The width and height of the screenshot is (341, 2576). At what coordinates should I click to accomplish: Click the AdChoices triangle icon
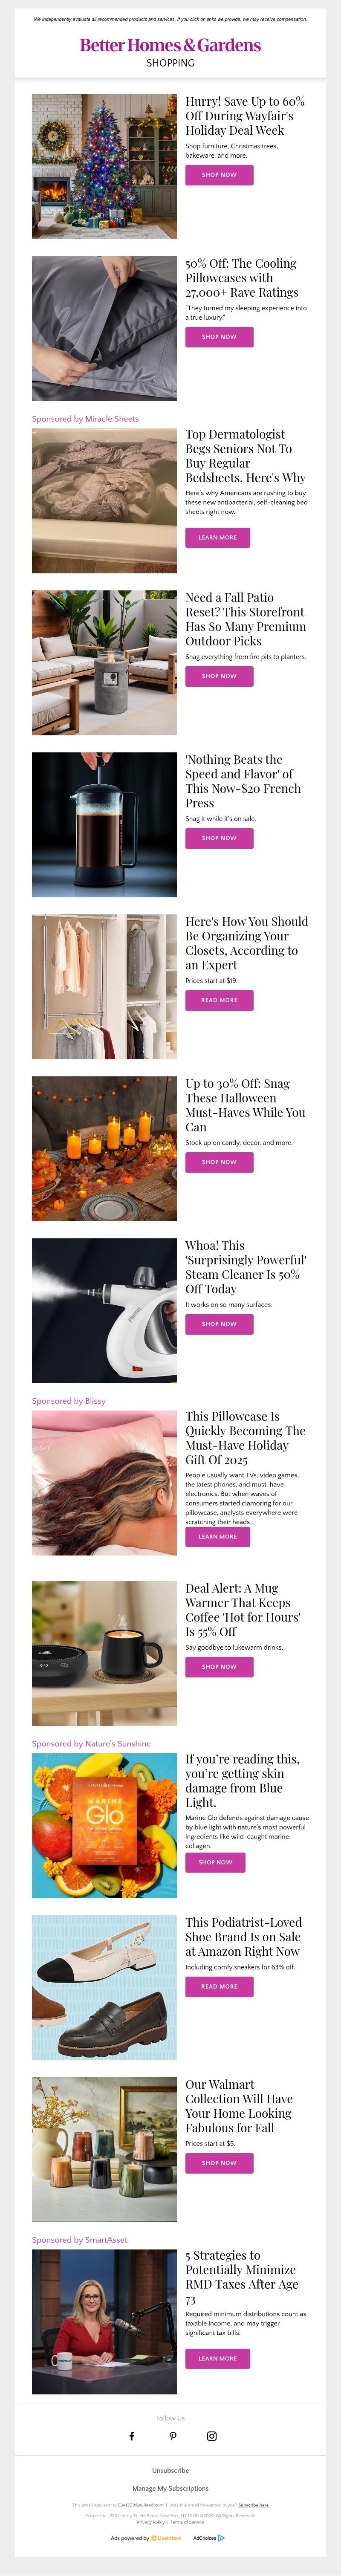[221, 2537]
